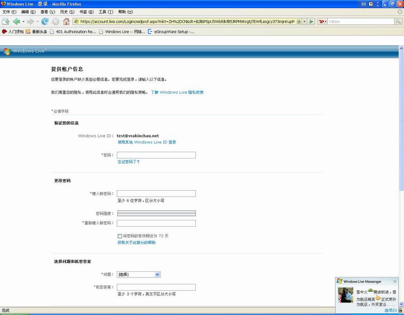This screenshot has height=315, width=404.
Task: Click into the Yahoo search box
Action: (361, 21)
